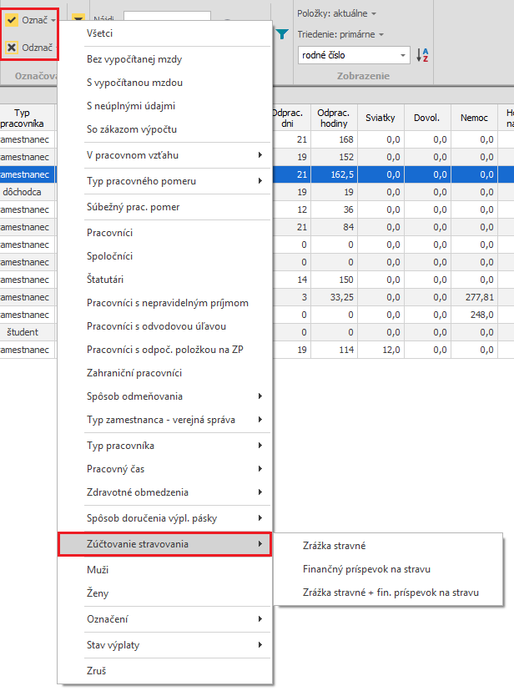Open the rodné číslo sort combo box
The height and width of the screenshot is (691, 514).
[x=354, y=56]
